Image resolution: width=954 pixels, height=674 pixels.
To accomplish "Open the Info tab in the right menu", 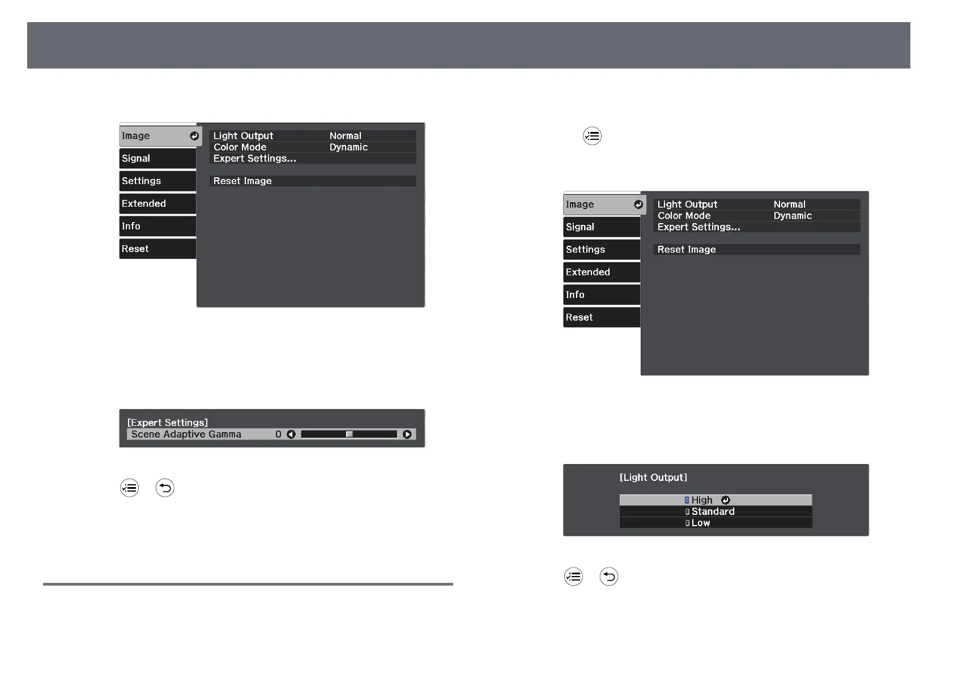I will pos(602,295).
